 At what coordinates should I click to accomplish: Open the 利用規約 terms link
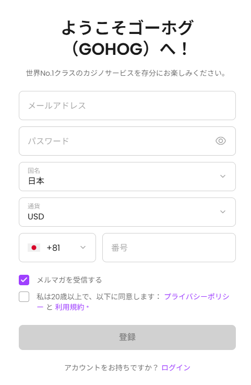point(69,307)
